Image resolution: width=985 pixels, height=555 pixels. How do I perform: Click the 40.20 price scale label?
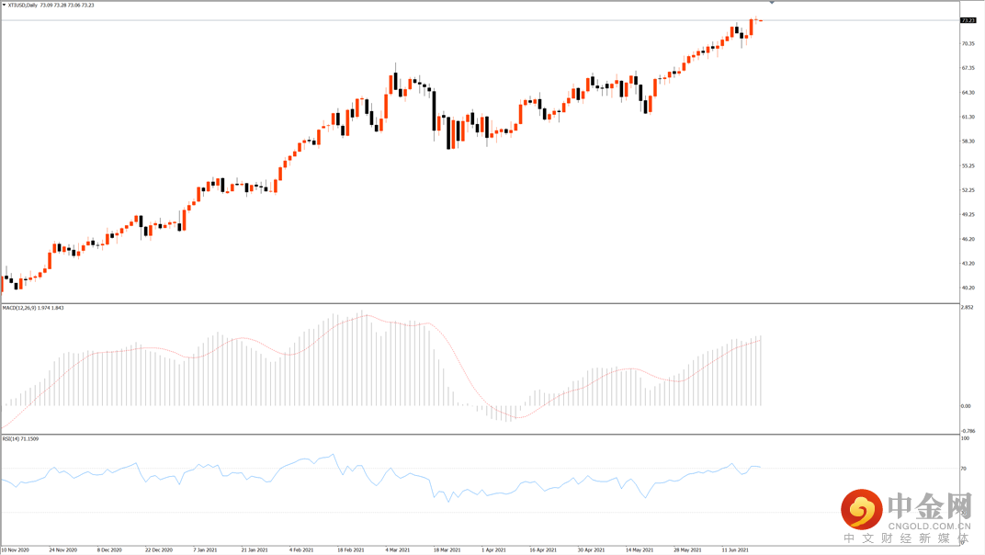point(968,288)
